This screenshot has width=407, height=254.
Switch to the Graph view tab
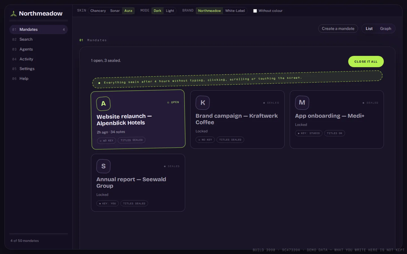click(386, 29)
